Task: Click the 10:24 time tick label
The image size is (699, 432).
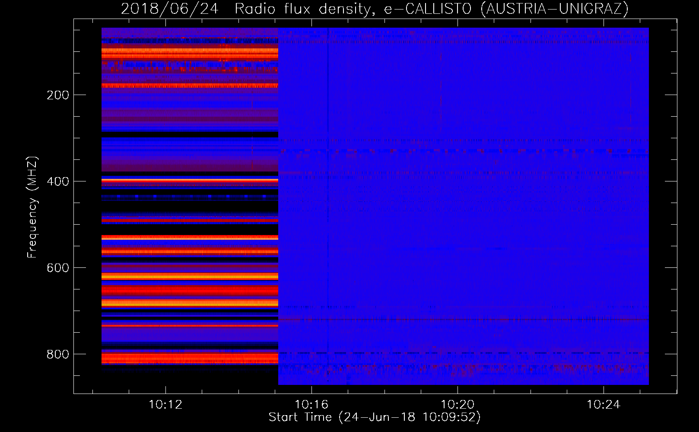Action: pos(604,405)
